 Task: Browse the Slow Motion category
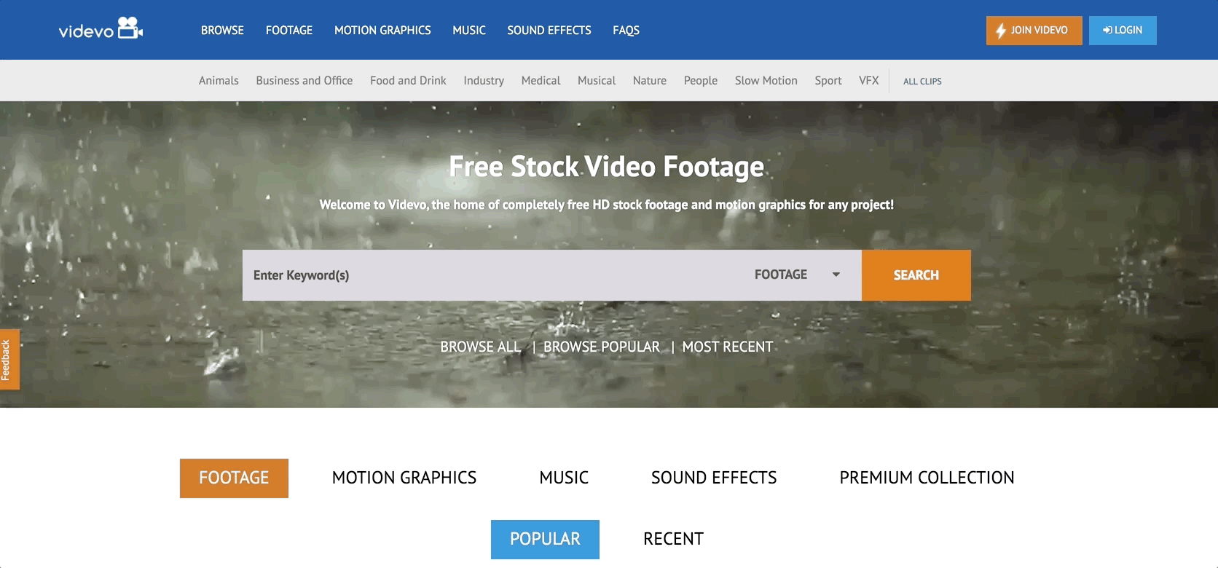point(766,80)
